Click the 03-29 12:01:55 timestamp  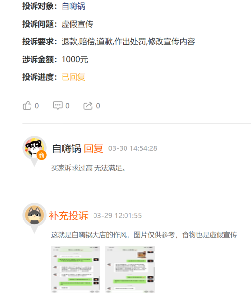coord(118,216)
